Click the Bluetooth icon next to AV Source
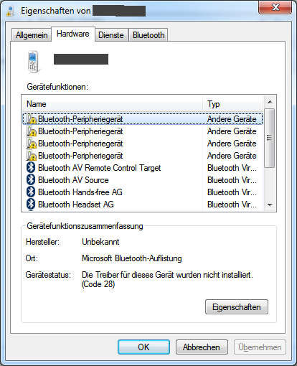The width and height of the screenshot is (297, 366). [x=31, y=180]
